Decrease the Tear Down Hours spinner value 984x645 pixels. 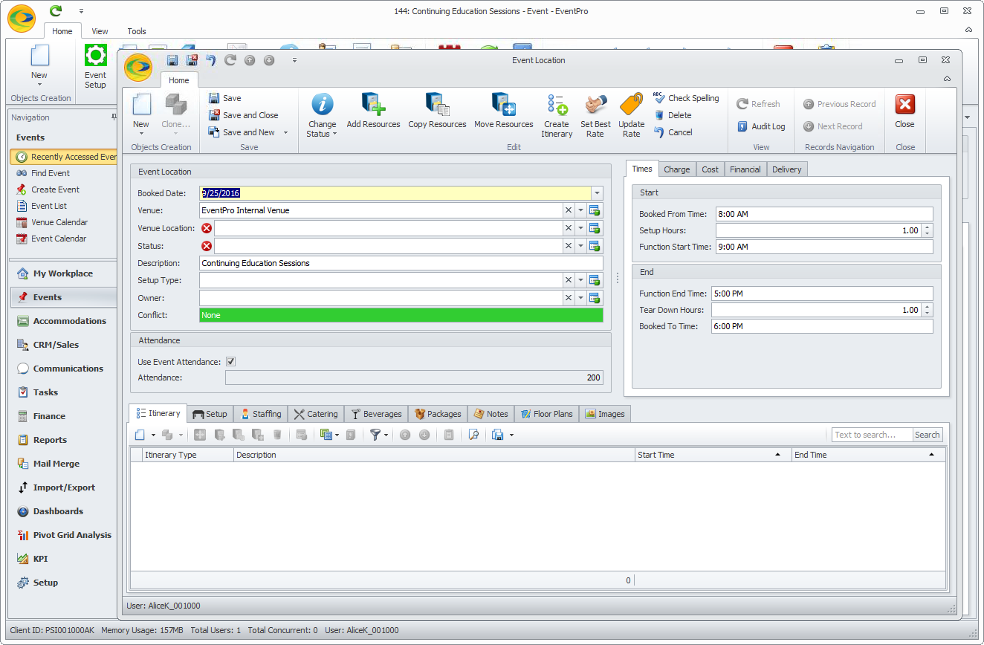(x=927, y=313)
